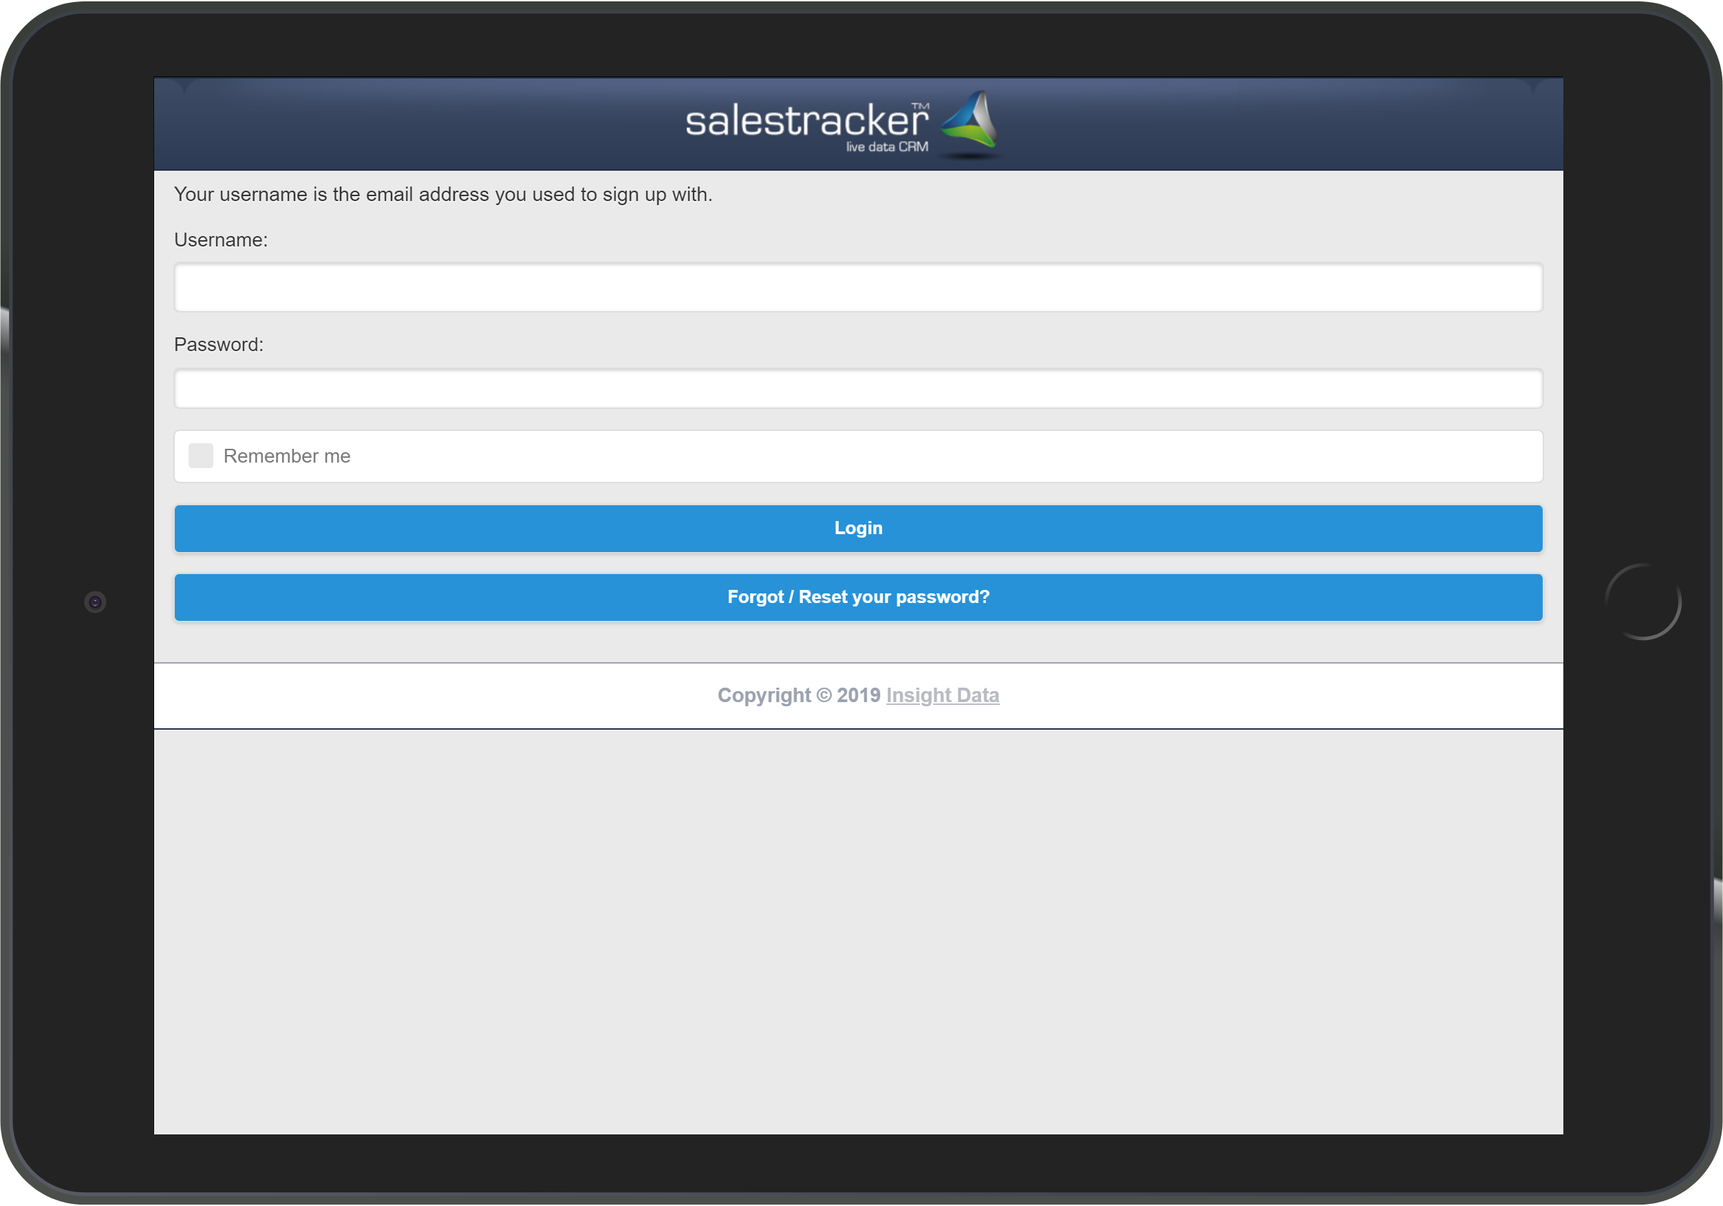Click the Username: field label

click(x=221, y=240)
